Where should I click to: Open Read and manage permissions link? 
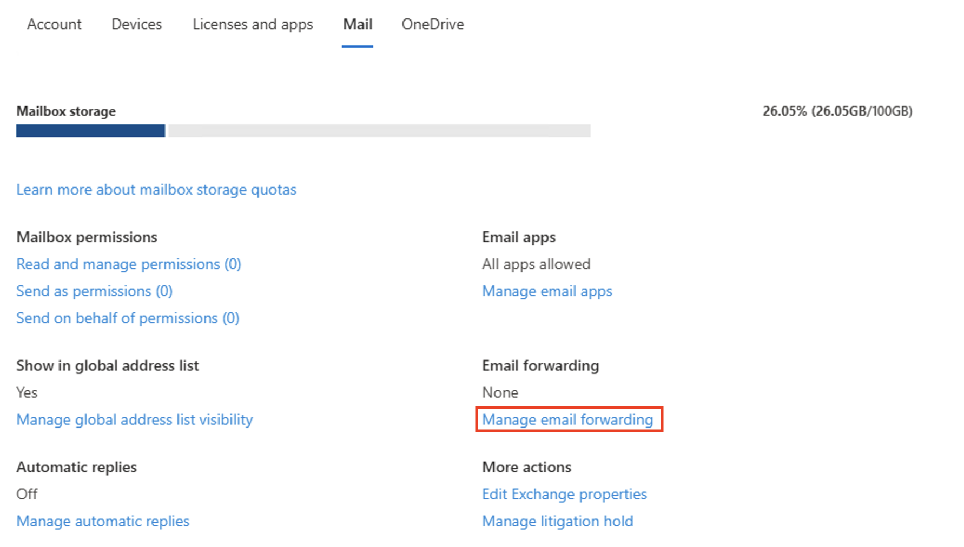(129, 264)
